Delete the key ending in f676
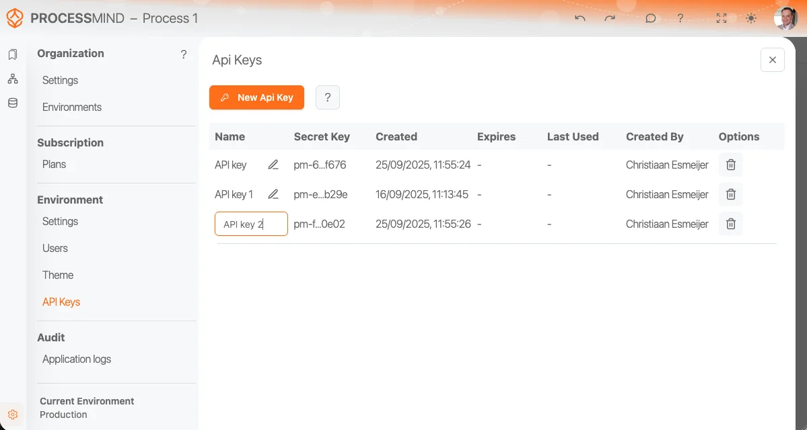This screenshot has width=807, height=430. tap(730, 165)
